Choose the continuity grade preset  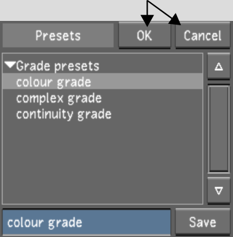(64, 114)
